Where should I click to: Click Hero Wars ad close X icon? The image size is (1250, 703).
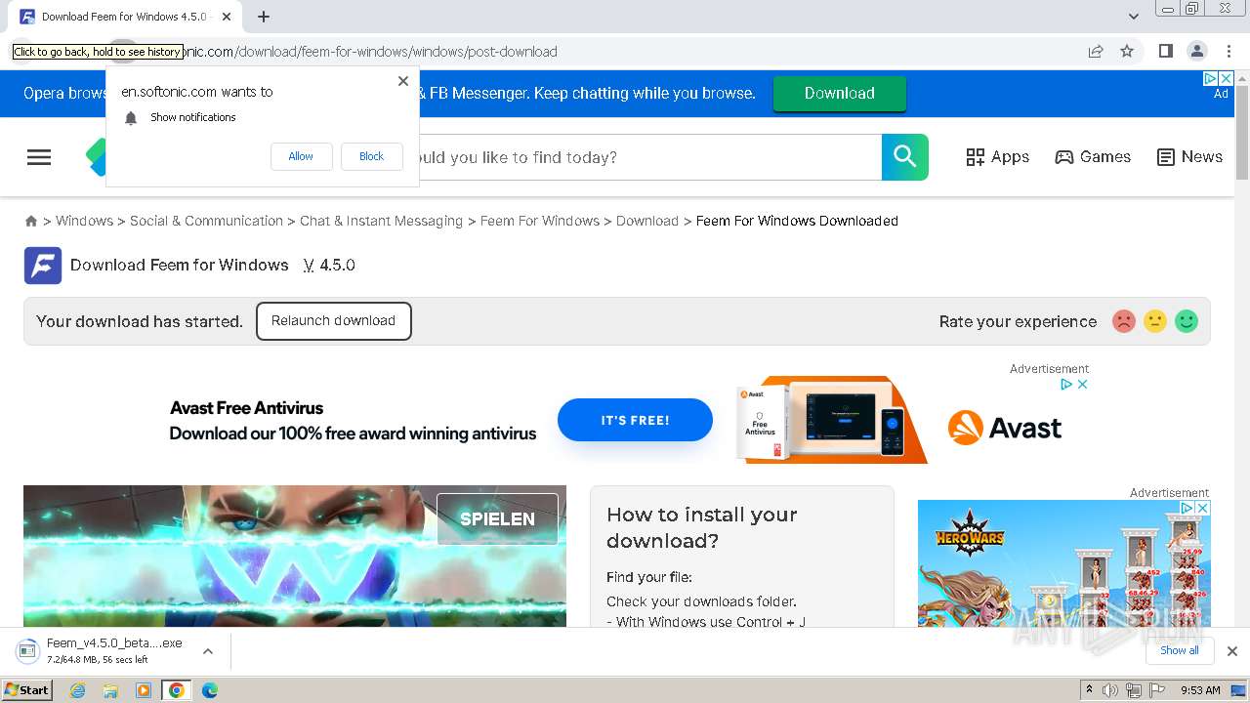pyautogui.click(x=1203, y=508)
